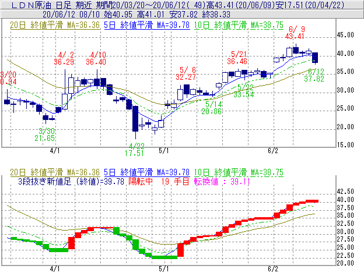
Task: Click the 5/14 28.86 low label
Action: point(212,108)
